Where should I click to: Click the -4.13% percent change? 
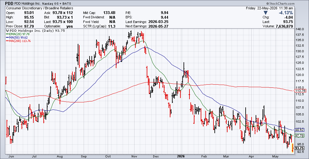click(x=285, y=12)
